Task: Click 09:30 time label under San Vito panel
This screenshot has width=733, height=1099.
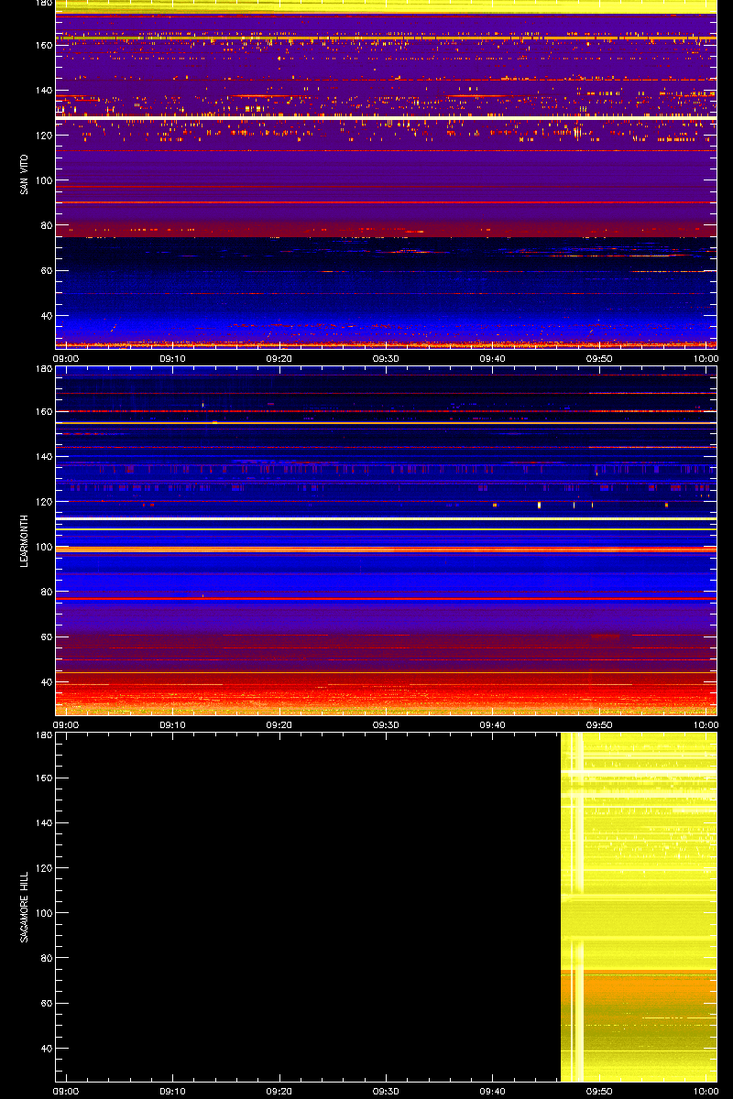Action: coord(386,359)
